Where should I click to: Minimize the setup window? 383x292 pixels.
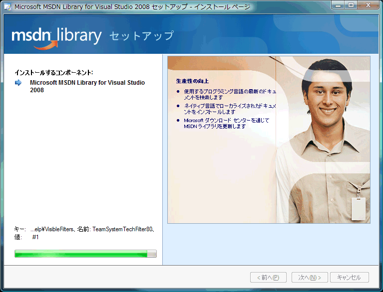(x=338, y=5)
